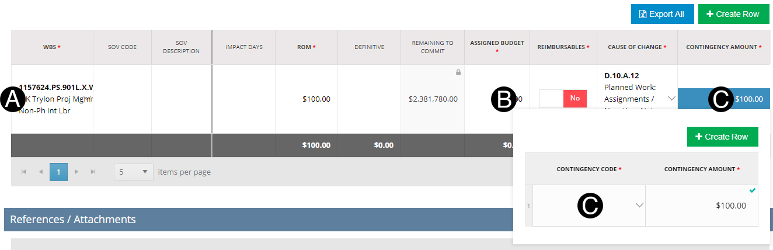Image resolution: width=773 pixels, height=250 pixels.
Task: Select page 1 in the pager
Action: click(x=59, y=172)
